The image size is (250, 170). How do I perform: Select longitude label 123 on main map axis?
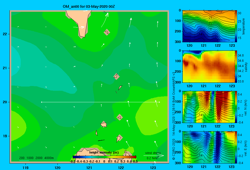pos(153,167)
